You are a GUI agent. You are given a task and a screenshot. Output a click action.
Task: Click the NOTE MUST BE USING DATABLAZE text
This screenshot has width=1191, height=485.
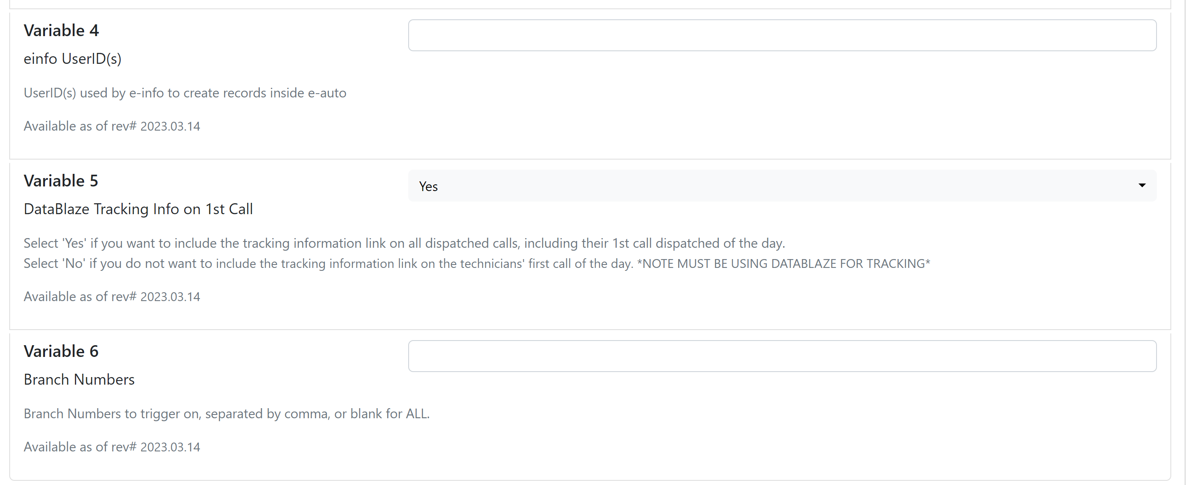click(784, 264)
